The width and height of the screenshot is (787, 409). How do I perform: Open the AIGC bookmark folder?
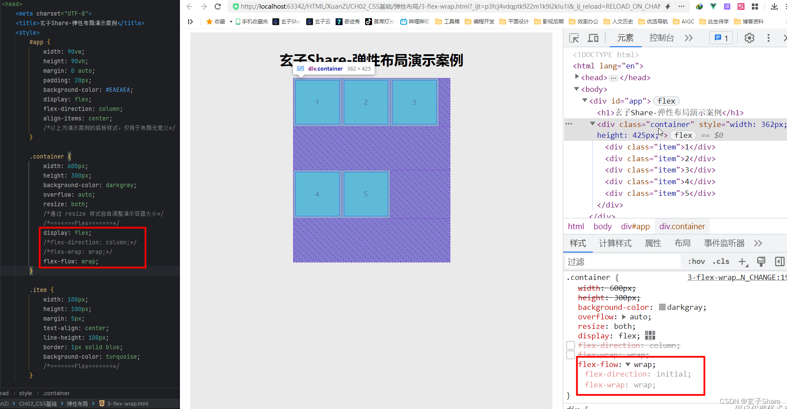pyautogui.click(x=683, y=21)
